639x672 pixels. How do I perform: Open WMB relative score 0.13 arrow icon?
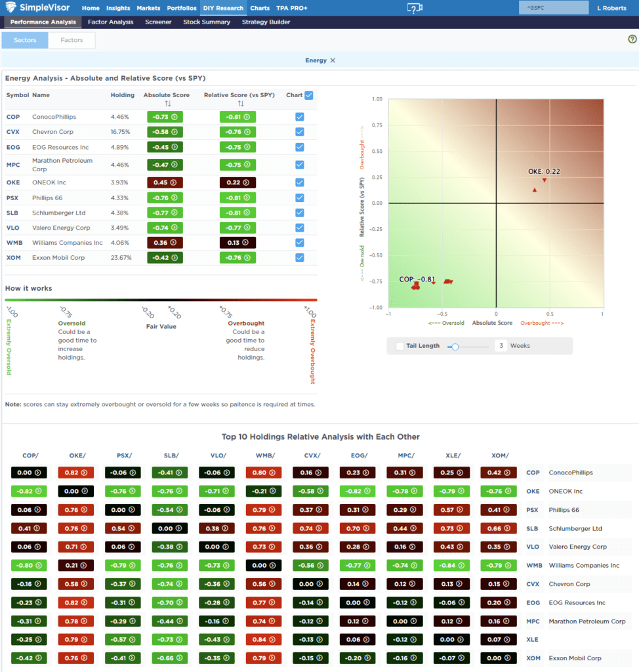pyautogui.click(x=245, y=243)
